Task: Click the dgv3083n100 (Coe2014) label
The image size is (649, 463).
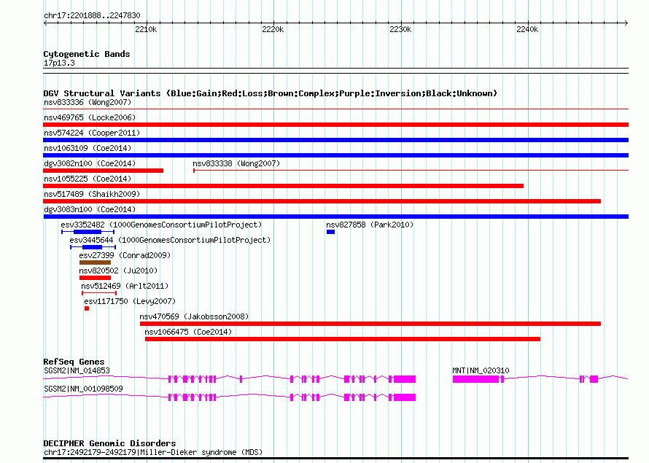Action: 90,209
